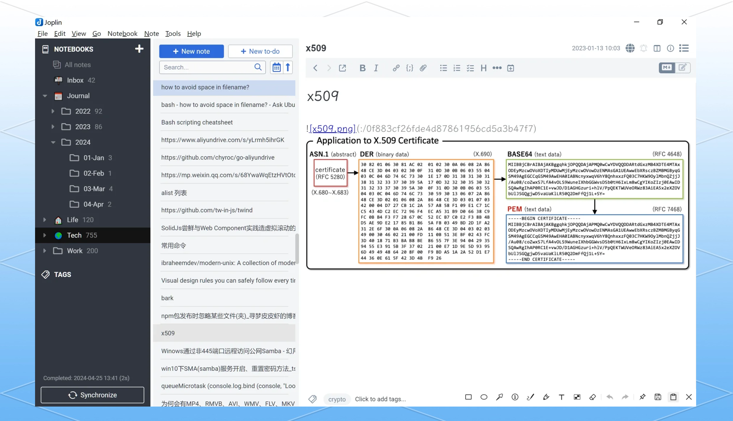Screen dimensions: 733x421
Task: Open note properties via the info icon
Action: pos(670,48)
